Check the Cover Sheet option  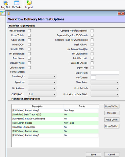click(x=29, y=40)
